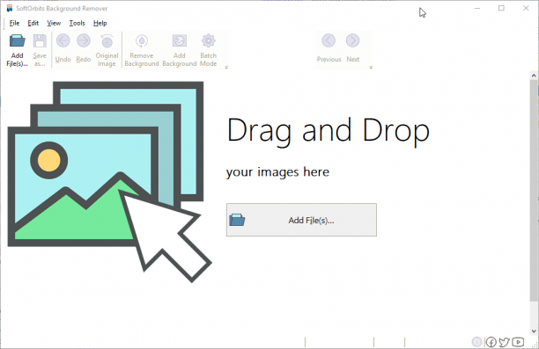Click the vertical scrollbar down arrow
Screen dimensions: 539x349
coord(534,331)
